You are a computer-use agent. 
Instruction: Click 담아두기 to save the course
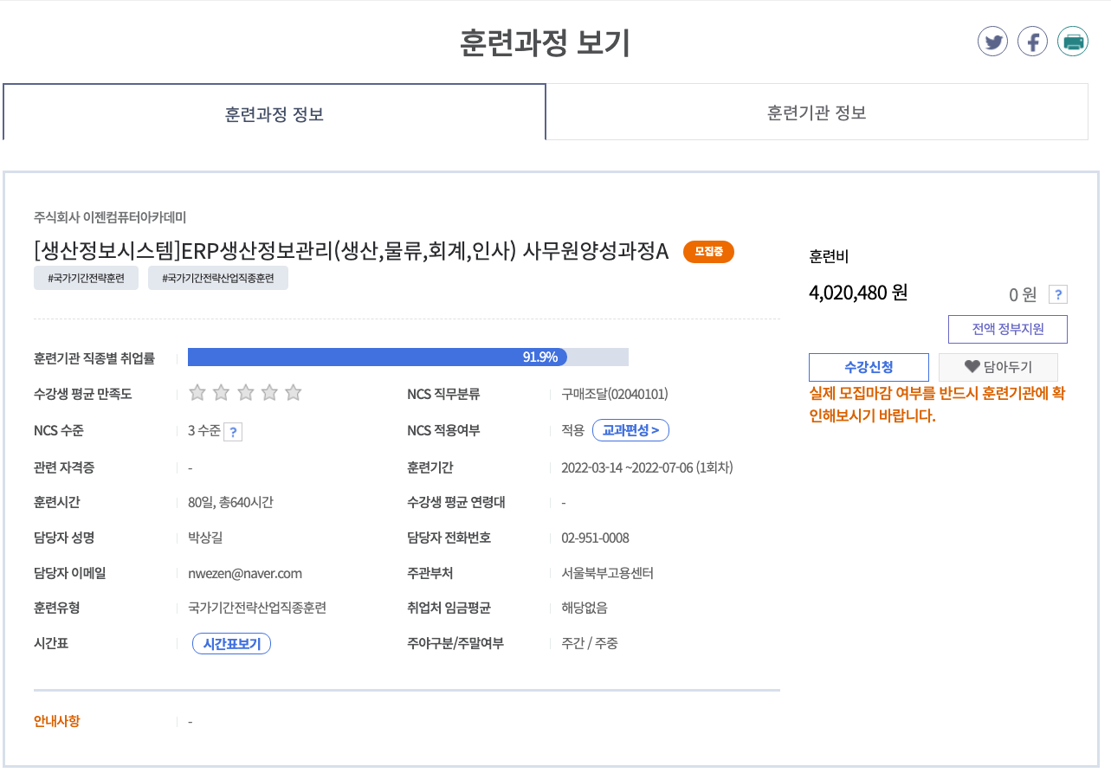pyautogui.click(x=998, y=367)
